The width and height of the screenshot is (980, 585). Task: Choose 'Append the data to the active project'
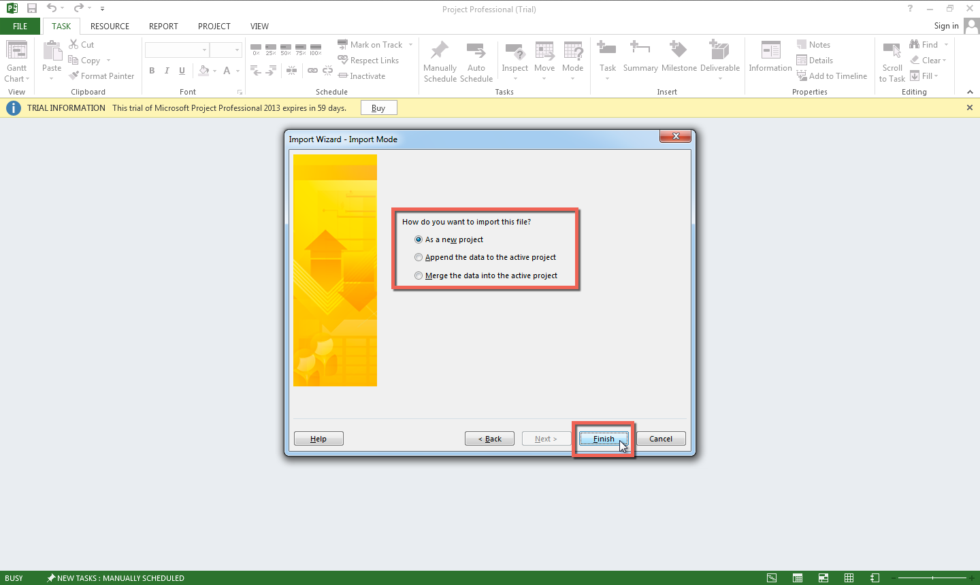[x=419, y=257]
